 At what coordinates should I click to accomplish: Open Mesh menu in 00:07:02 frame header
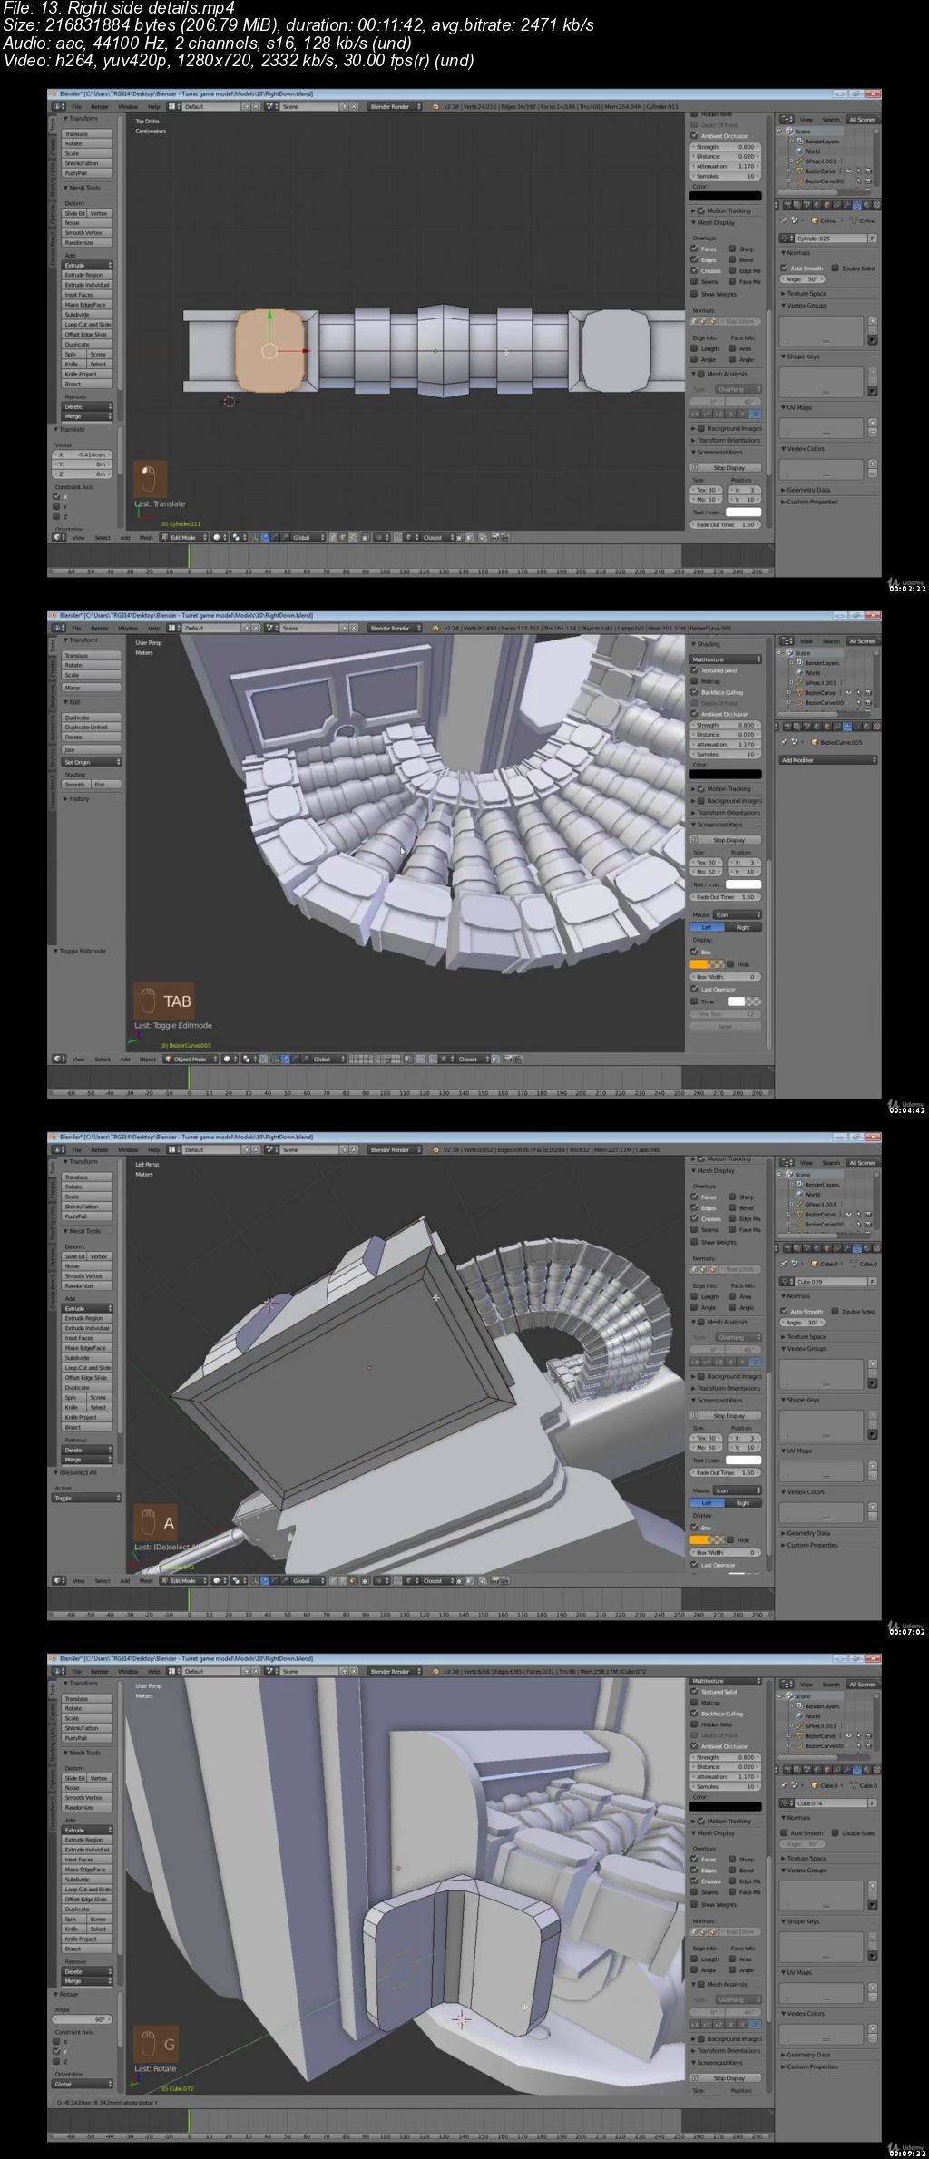coord(146,1580)
